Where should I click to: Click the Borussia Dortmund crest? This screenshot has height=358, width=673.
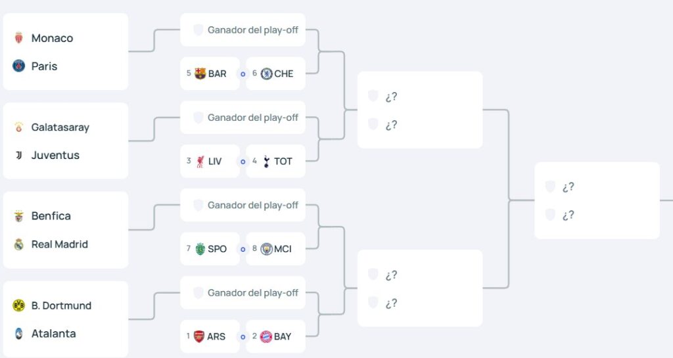pyautogui.click(x=18, y=305)
